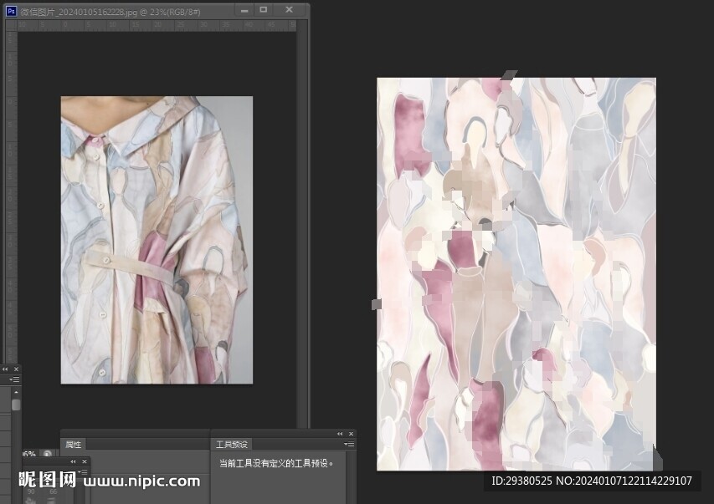The height and width of the screenshot is (504, 714).
Task: Click the zoom percentage field in status bar
Action: coord(28,455)
